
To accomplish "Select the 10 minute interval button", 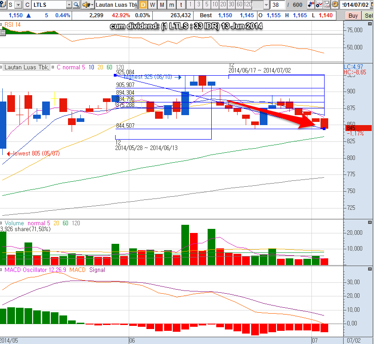I will pos(215,5).
